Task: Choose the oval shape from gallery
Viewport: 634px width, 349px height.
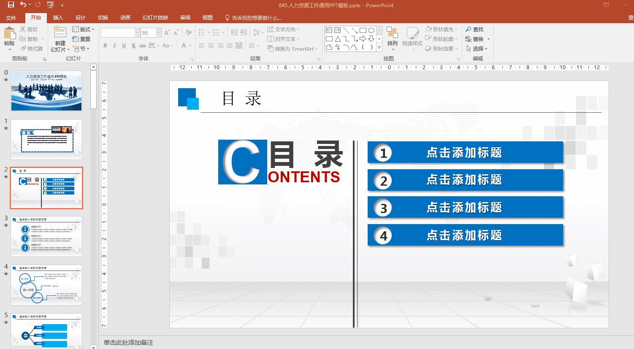Action: point(371,30)
